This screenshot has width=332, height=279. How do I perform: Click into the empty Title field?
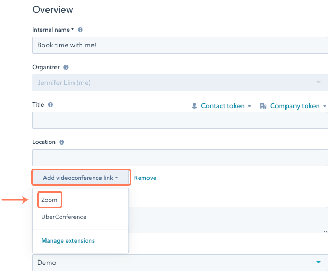click(x=180, y=120)
